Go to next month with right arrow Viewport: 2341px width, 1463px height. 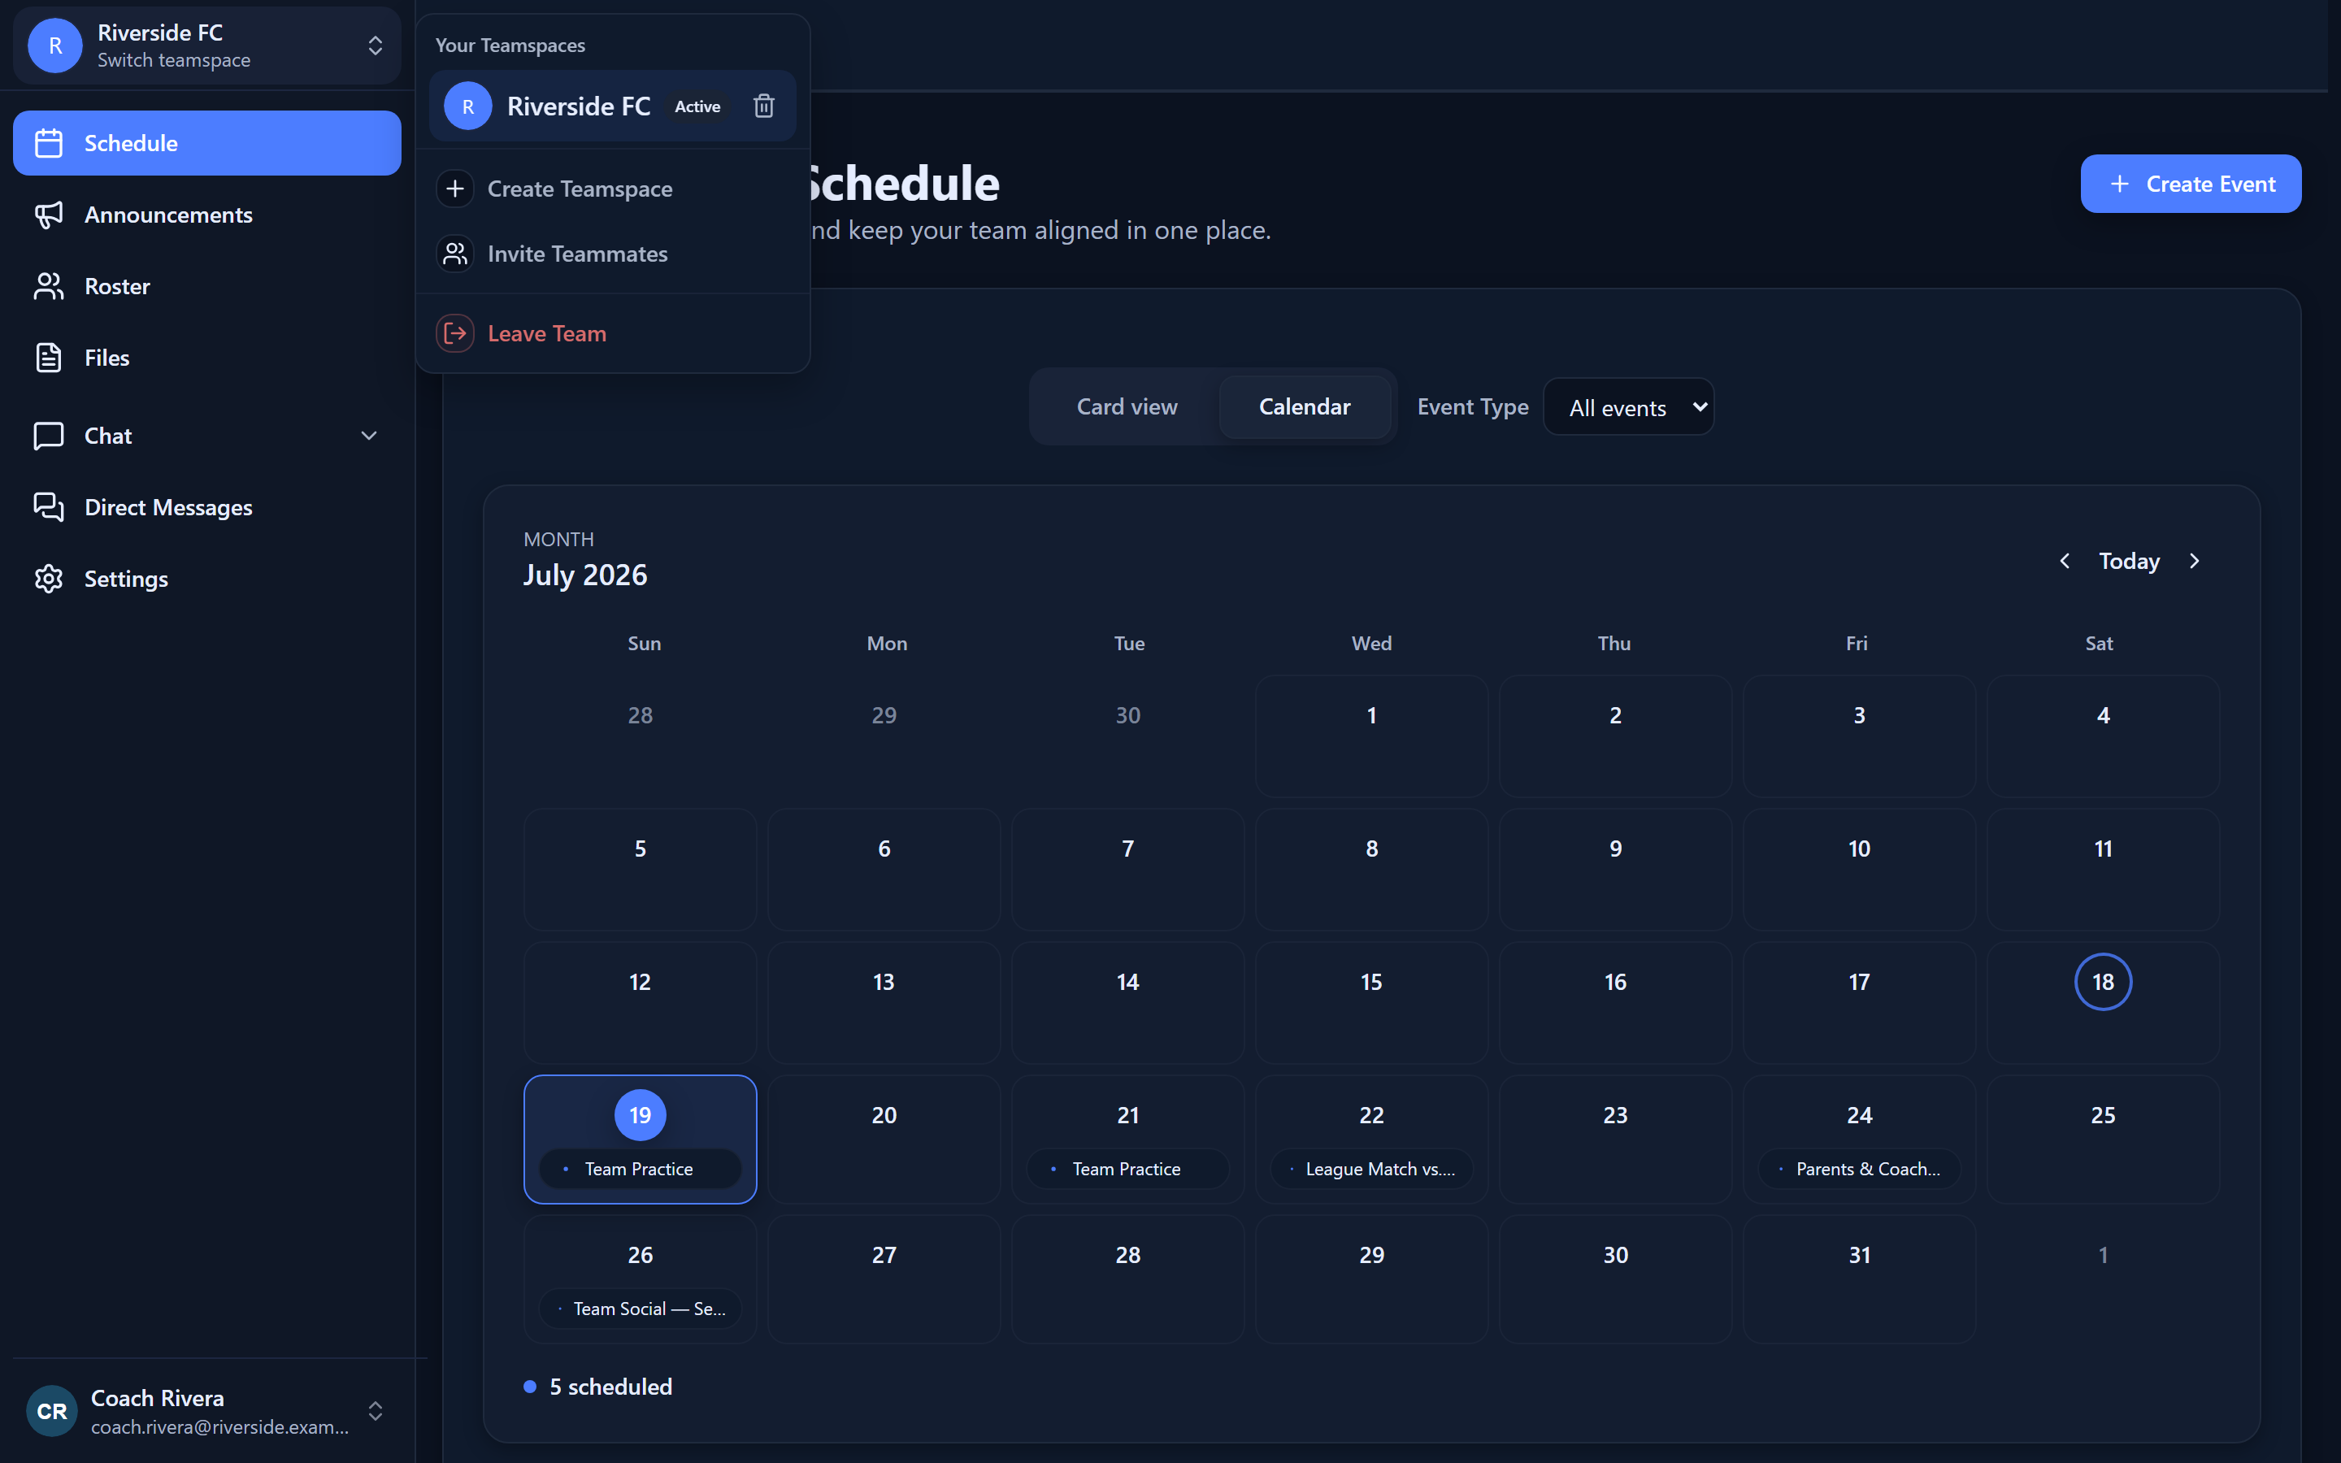pos(2194,561)
